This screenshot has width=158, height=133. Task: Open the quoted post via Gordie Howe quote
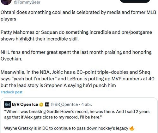tap(77, 114)
